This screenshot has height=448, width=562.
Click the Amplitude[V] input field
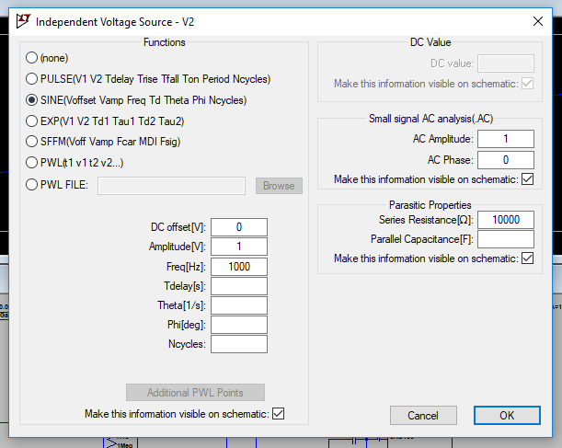(239, 247)
